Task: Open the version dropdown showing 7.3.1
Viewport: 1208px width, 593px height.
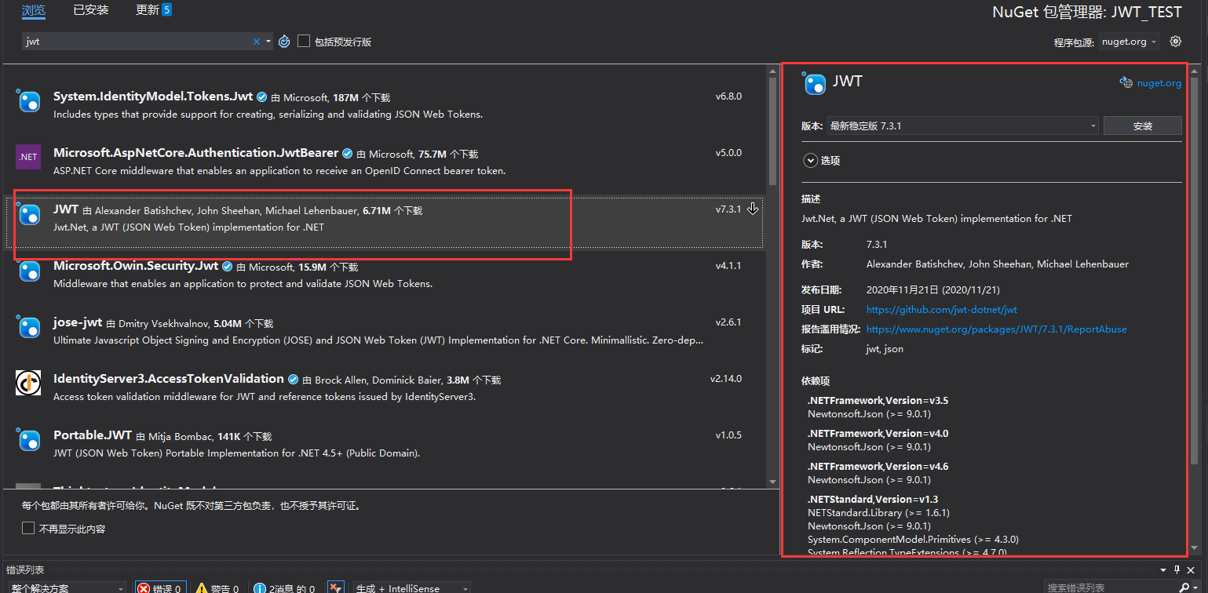Action: click(963, 126)
